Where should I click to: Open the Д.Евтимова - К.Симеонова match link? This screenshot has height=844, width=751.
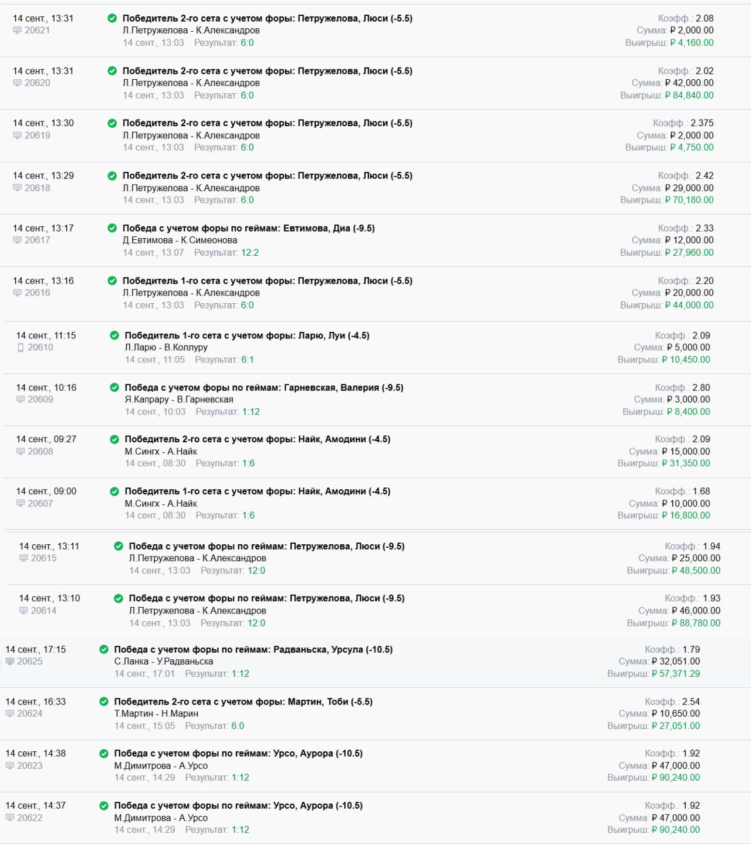pyautogui.click(x=180, y=240)
